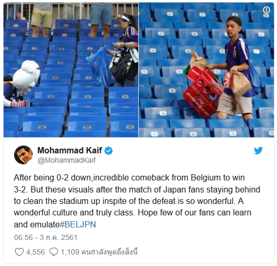The image size is (277, 266).
Task: View the 1,109 people talking about this
Action: (x=99, y=252)
